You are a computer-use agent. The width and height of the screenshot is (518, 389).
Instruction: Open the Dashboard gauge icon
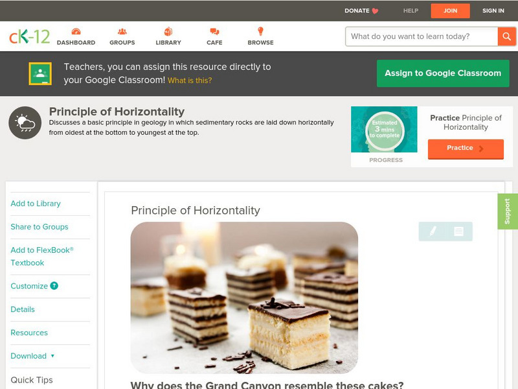coord(76,32)
